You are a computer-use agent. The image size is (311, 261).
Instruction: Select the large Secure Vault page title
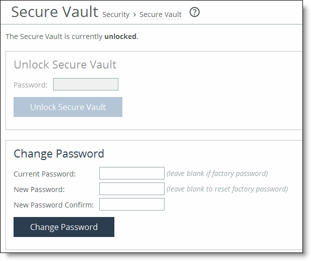55,12
